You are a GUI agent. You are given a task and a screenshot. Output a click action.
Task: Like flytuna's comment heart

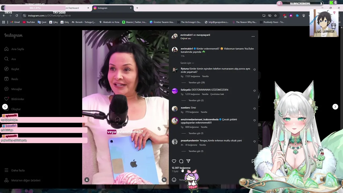[x=255, y=70]
